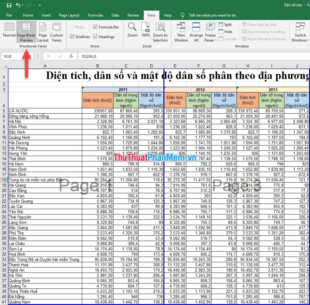
Task: Open Custom Views dialog
Action: pyautogui.click(x=57, y=32)
